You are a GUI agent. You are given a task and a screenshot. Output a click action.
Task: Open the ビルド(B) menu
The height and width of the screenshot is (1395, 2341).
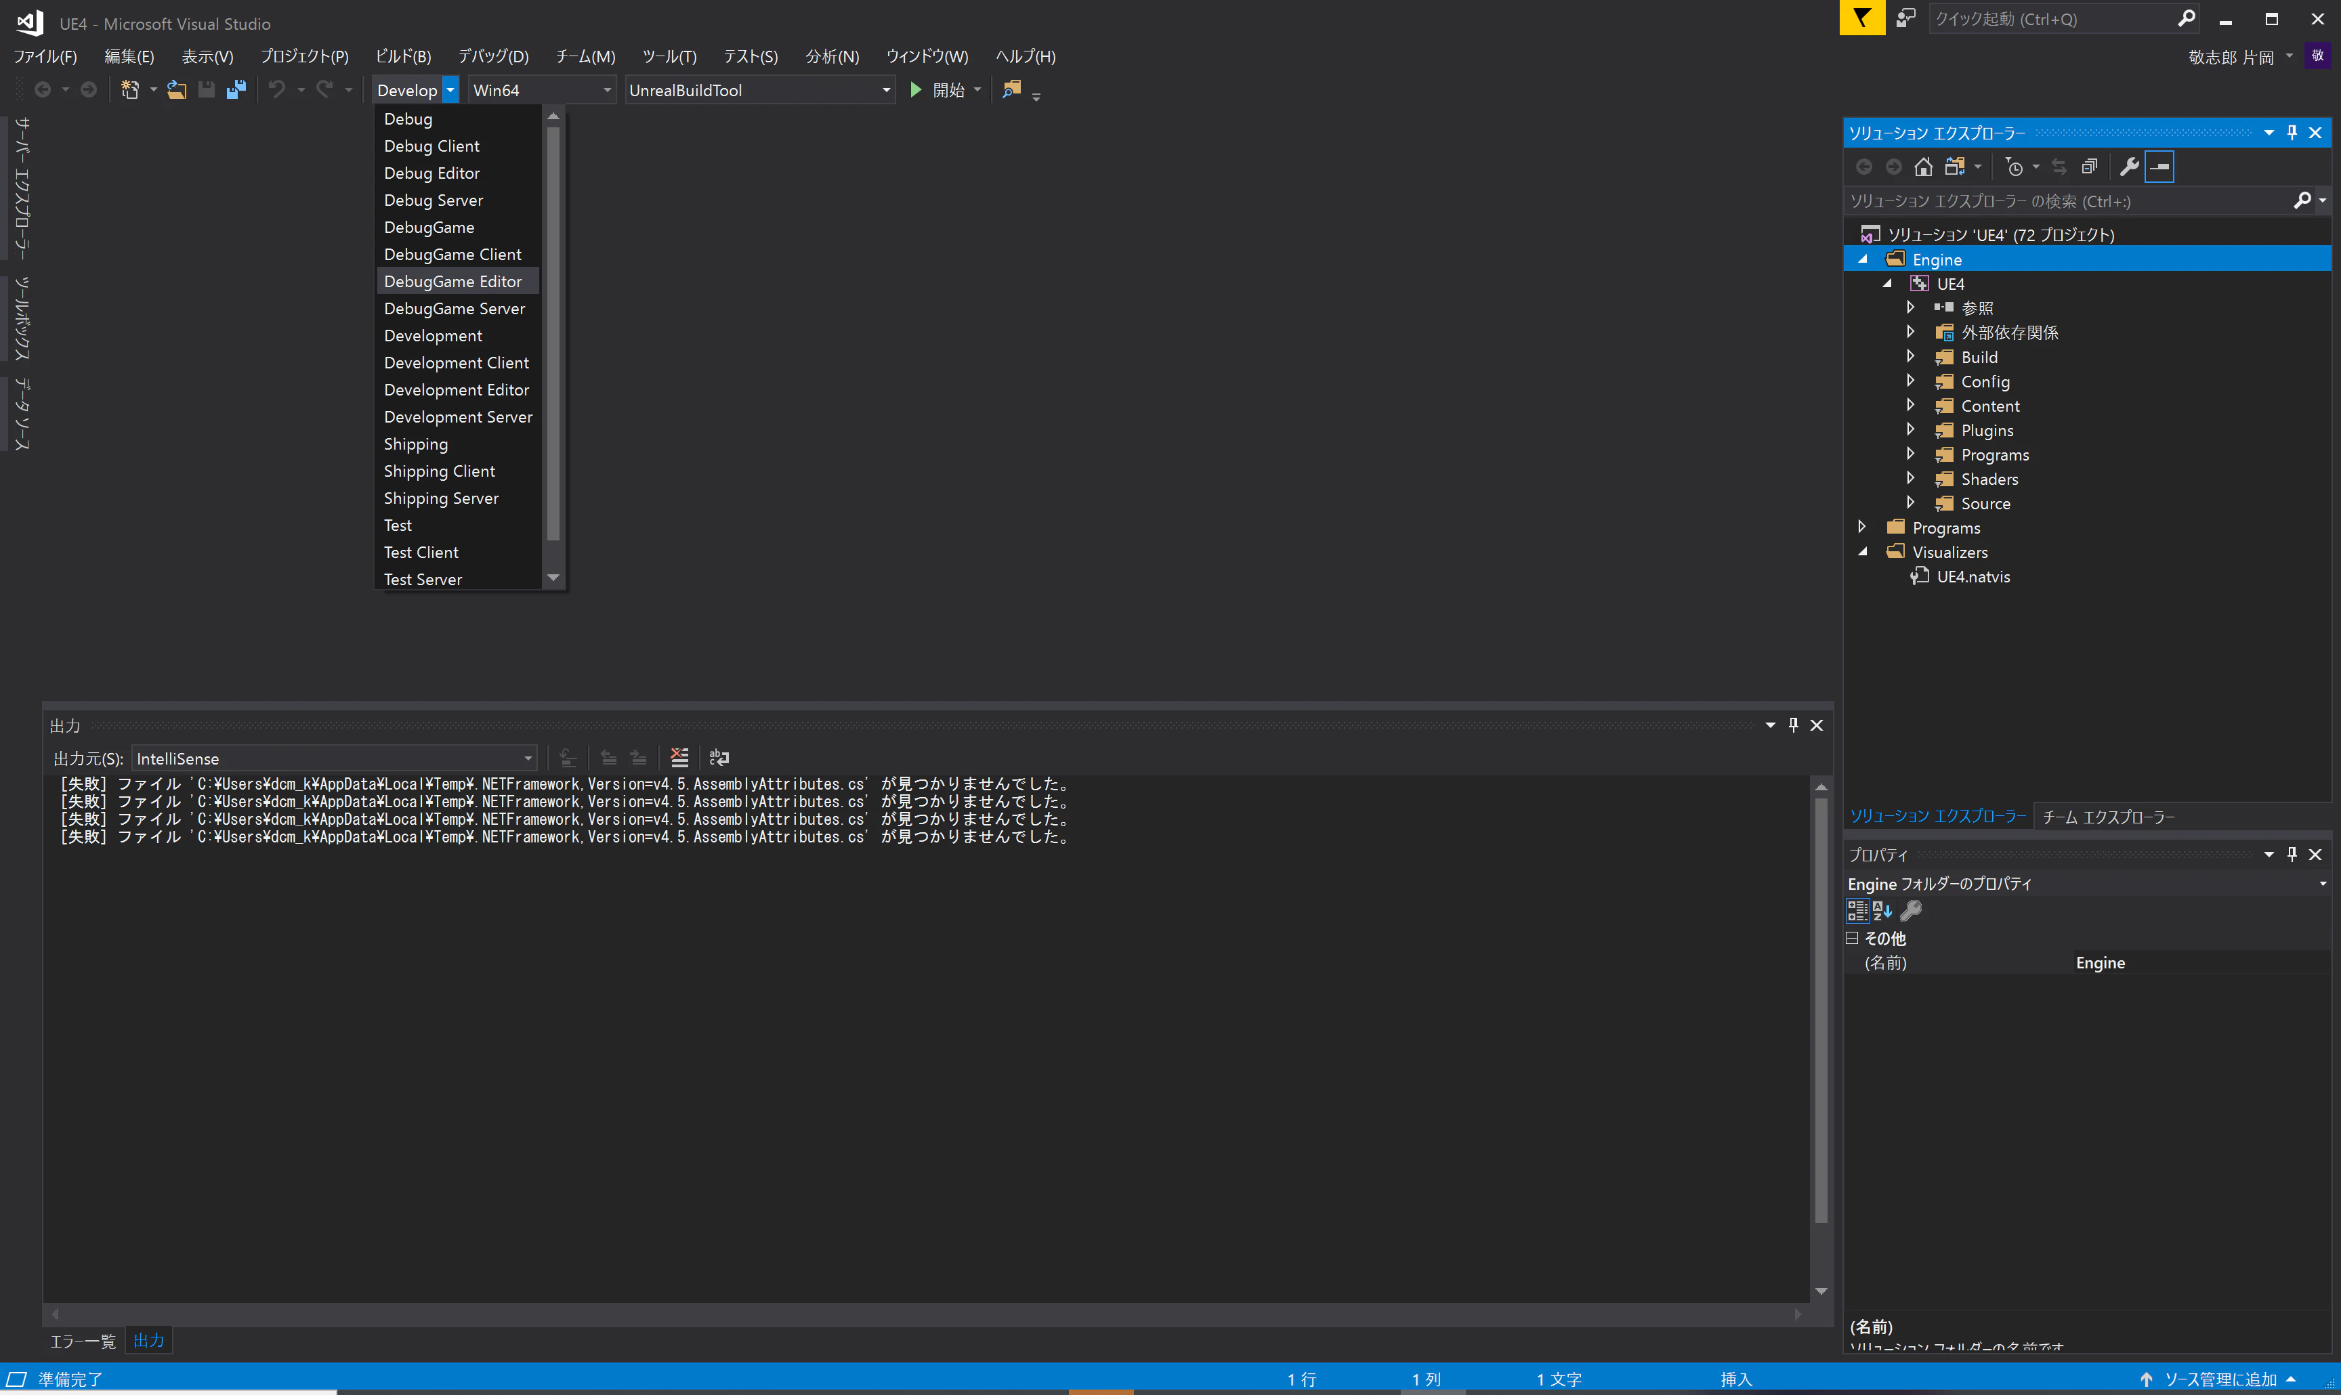[x=403, y=56]
